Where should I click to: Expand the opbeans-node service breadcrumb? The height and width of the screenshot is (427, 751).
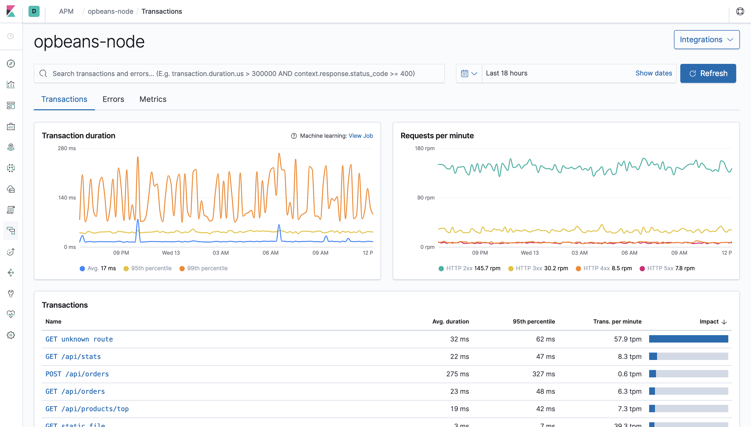click(x=110, y=11)
